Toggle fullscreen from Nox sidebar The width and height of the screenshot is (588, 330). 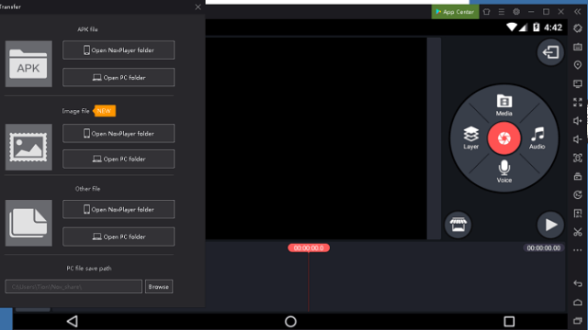pyautogui.click(x=578, y=102)
